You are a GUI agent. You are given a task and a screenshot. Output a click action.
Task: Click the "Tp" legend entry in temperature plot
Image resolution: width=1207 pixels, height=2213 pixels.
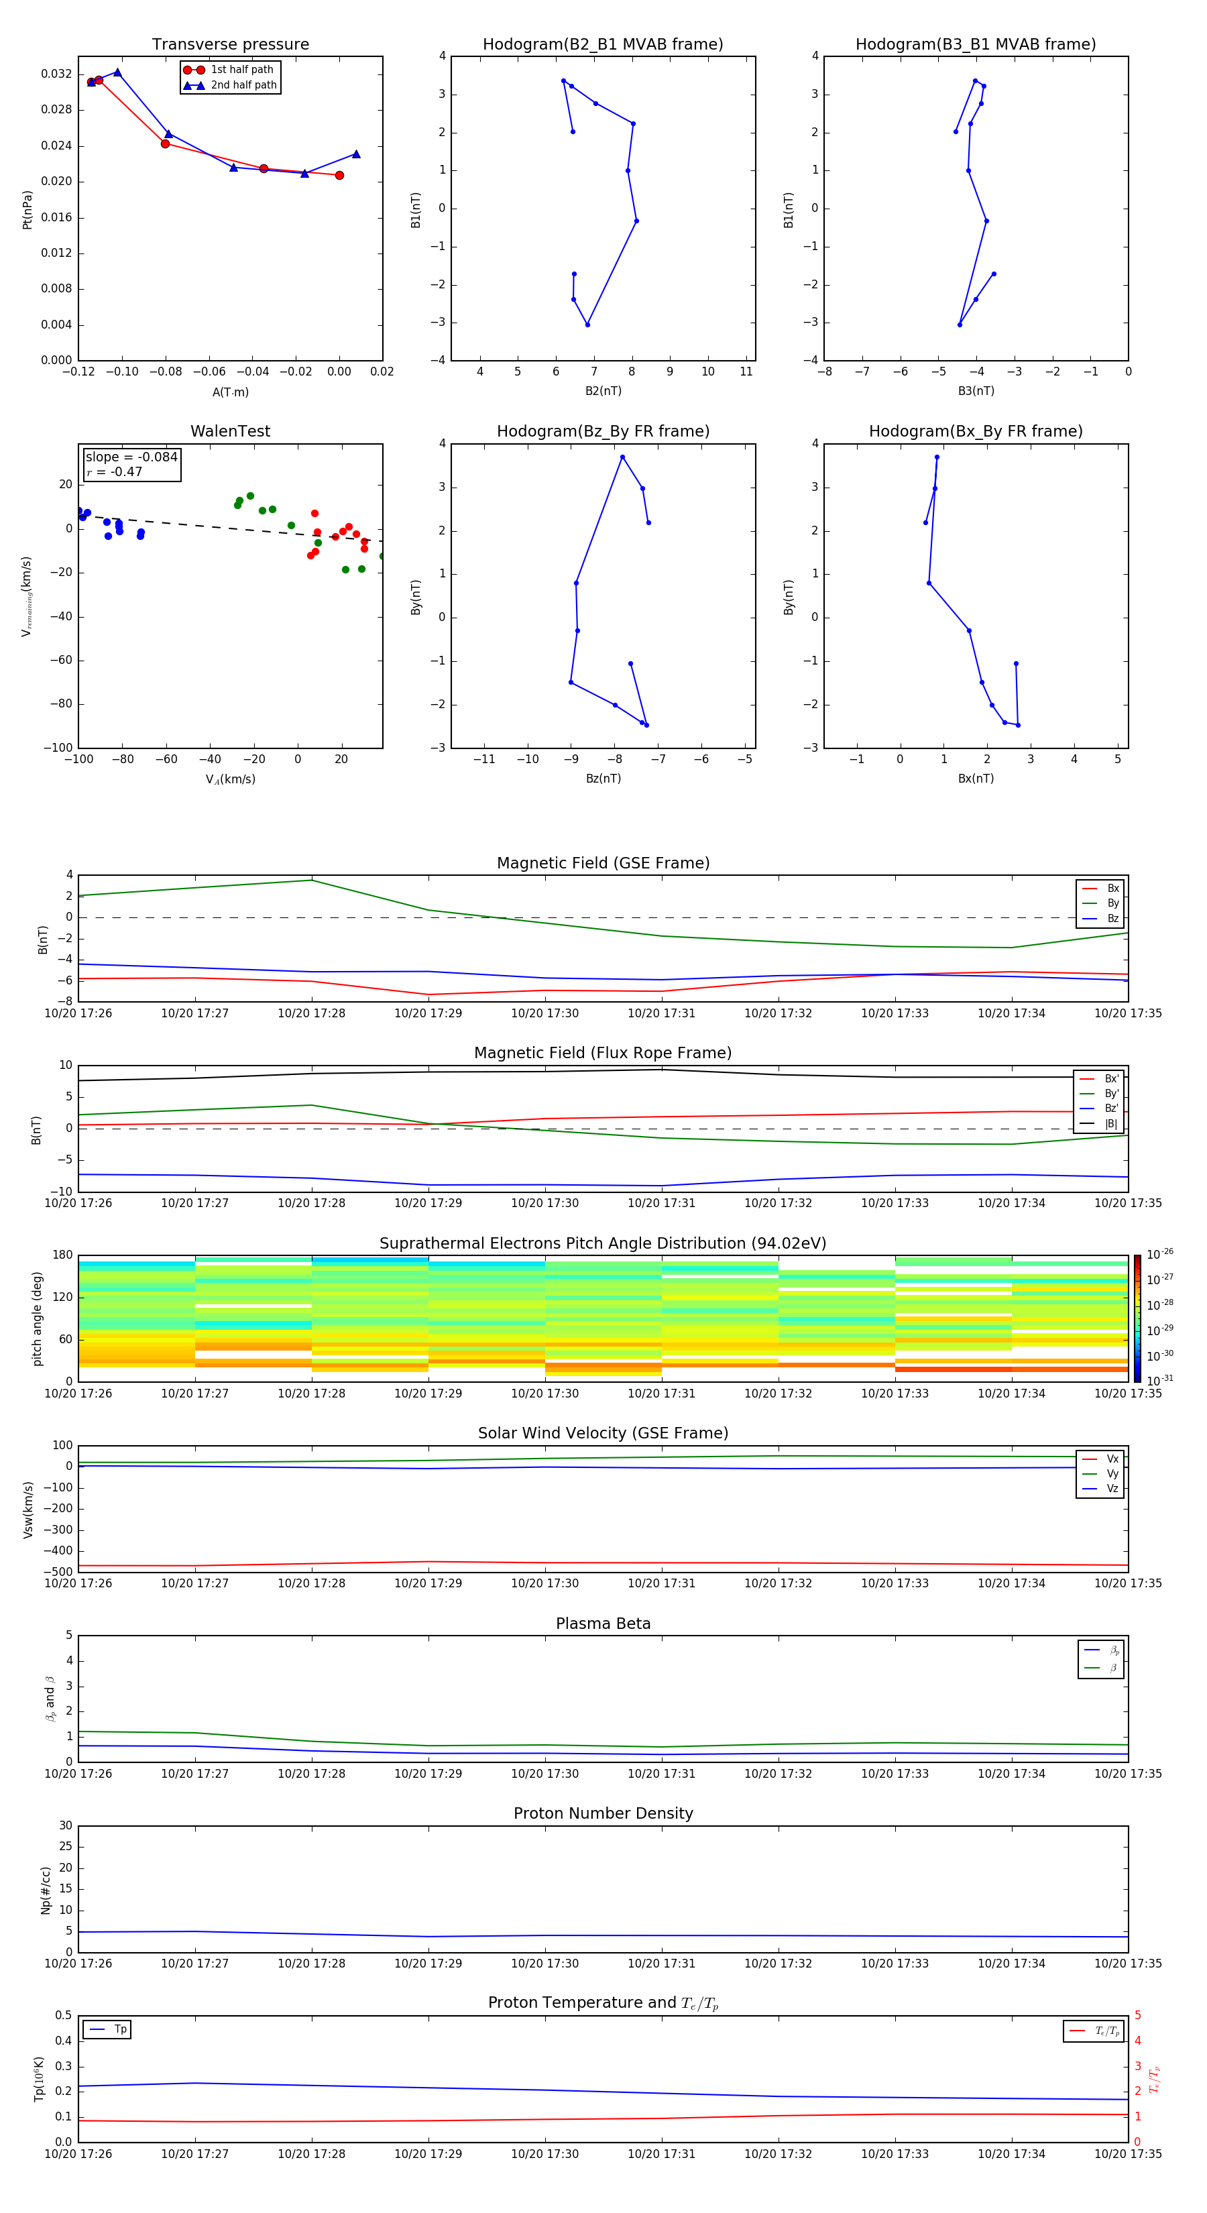(x=107, y=2029)
